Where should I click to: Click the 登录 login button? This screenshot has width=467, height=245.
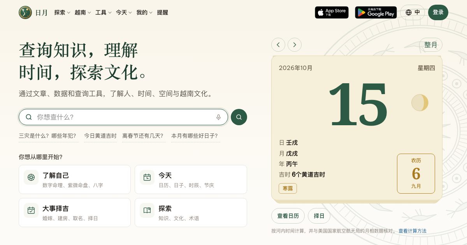438,12
